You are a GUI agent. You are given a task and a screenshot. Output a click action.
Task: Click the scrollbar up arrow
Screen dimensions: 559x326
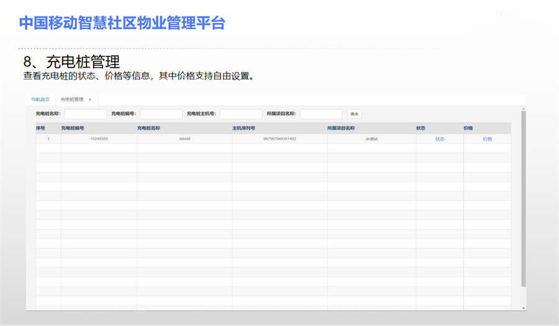coord(524,108)
